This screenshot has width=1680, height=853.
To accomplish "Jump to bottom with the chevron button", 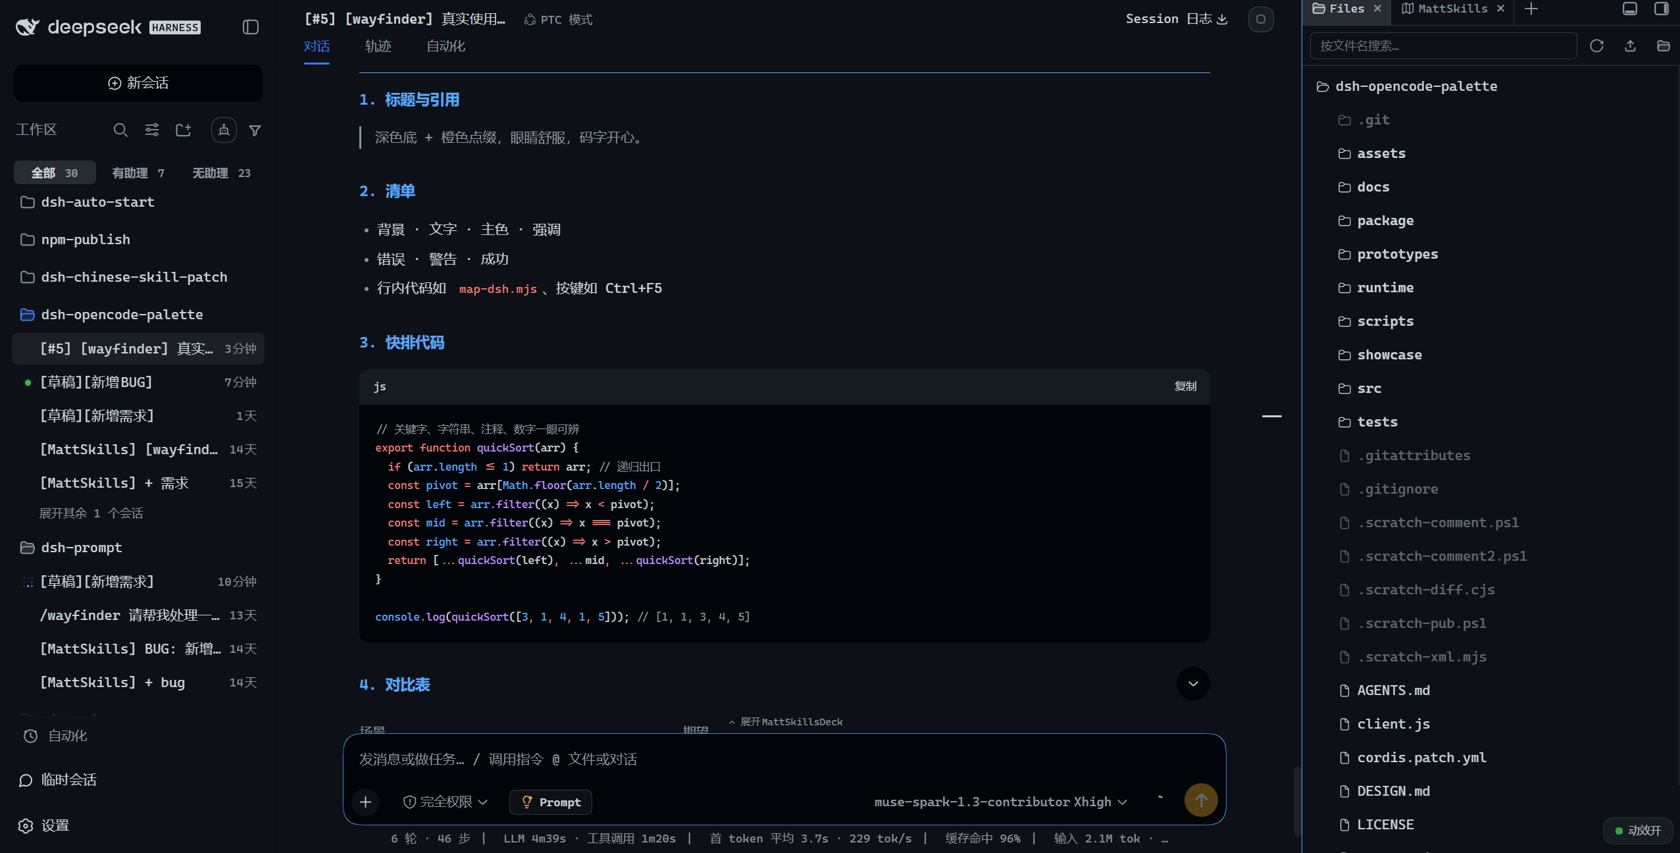I will 1193,684.
